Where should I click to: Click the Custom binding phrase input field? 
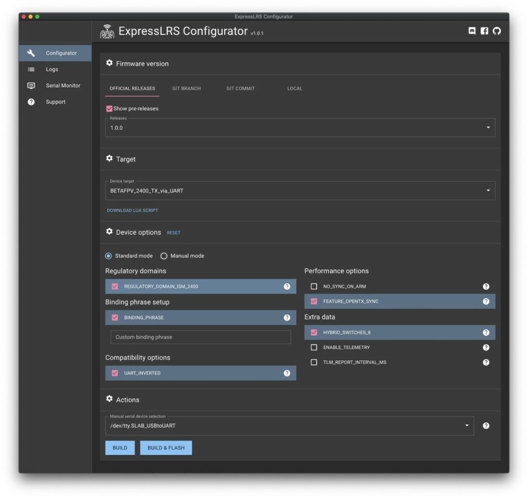201,337
